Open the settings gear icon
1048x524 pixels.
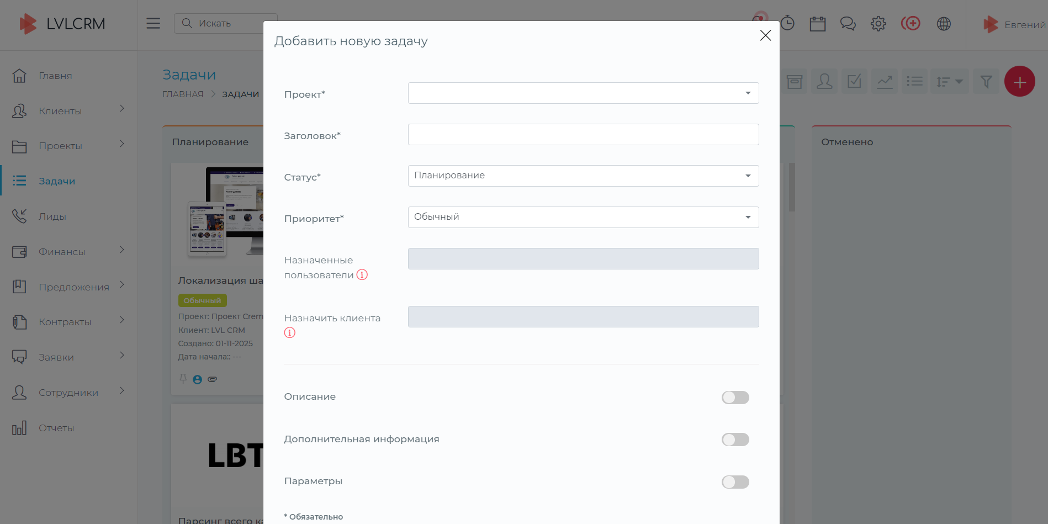click(x=878, y=24)
